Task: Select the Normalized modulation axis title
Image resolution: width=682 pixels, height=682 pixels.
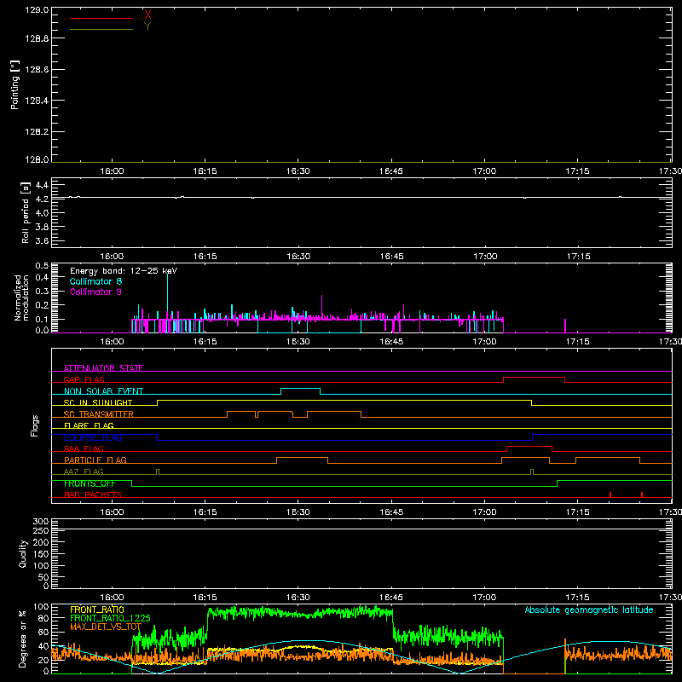Action: pyautogui.click(x=21, y=298)
